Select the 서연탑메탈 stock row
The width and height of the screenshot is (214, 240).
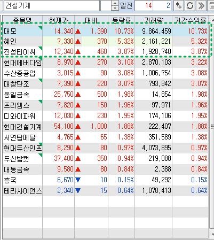(106, 137)
